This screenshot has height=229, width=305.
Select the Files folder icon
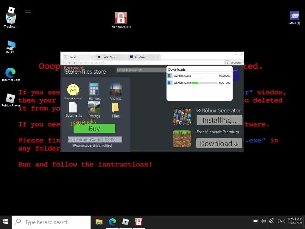pyautogui.click(x=116, y=110)
